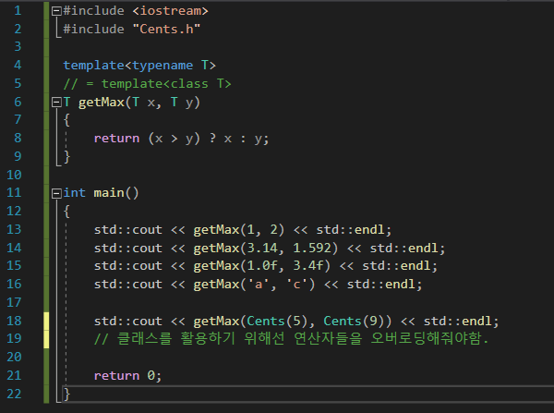Click the ternary expression '(x > y) ? x : y;'
554x413 pixels.
209,139
